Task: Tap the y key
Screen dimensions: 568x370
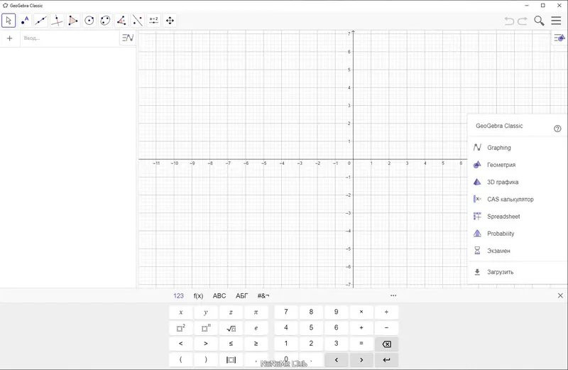Action: 206,312
